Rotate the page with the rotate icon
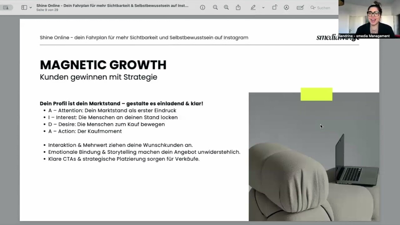Screen dimensions: 400x225 274,7
